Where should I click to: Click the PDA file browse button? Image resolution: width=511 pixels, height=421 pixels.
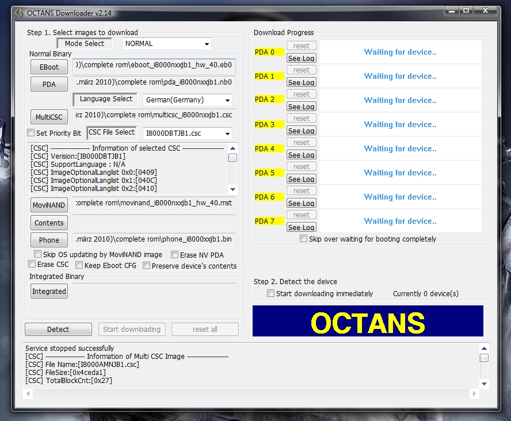[x=49, y=85]
